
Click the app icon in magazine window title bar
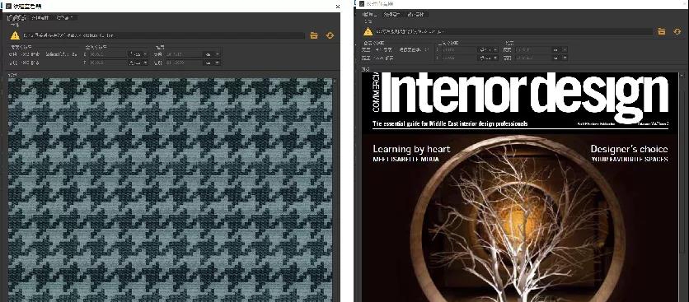click(x=362, y=3)
